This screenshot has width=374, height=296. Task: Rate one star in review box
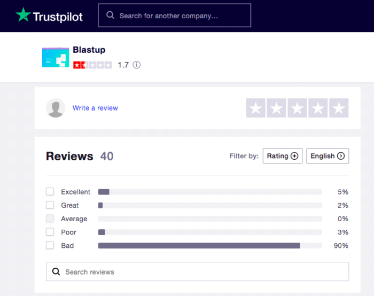tap(255, 108)
